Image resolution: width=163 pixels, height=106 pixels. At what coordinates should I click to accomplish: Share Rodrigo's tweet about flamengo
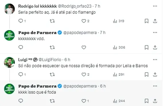(155, 21)
